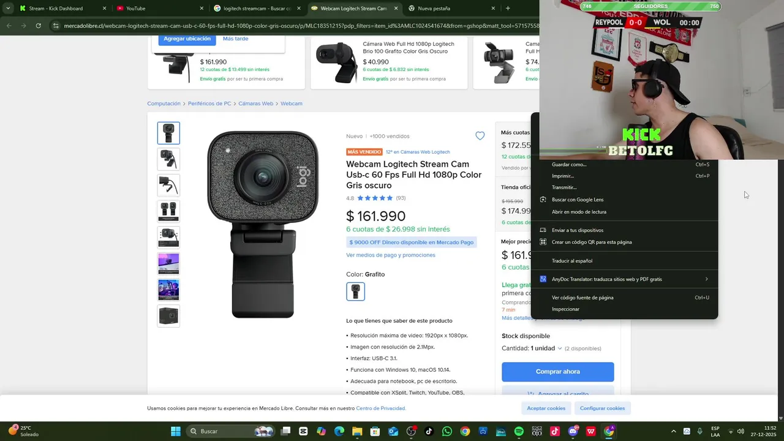
Task: Switch to the logitech streamcam search tab
Action: (x=256, y=9)
